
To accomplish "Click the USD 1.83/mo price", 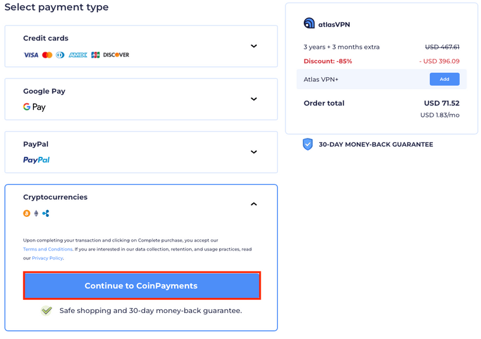I will click(440, 115).
